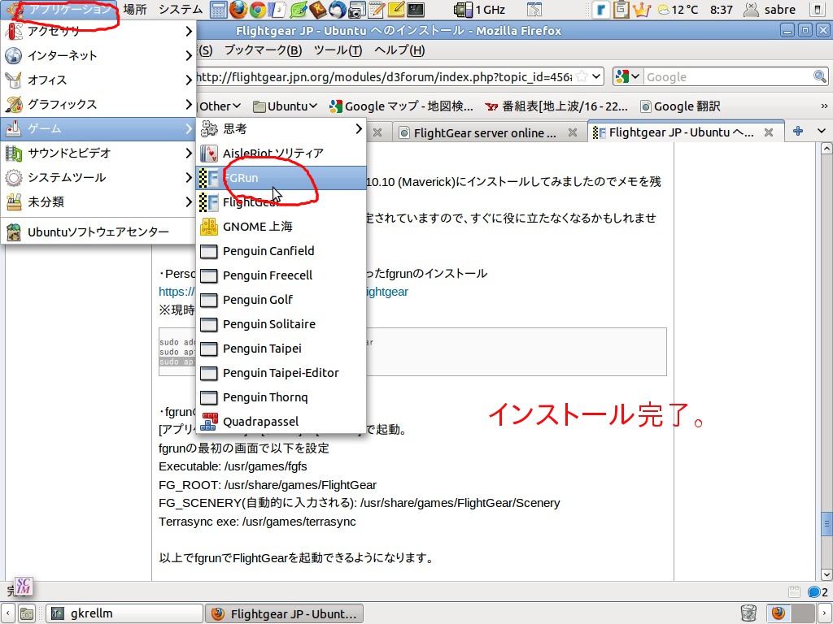The image size is (833, 624).
Task: Open the アプリケーション menu
Action: [59, 10]
